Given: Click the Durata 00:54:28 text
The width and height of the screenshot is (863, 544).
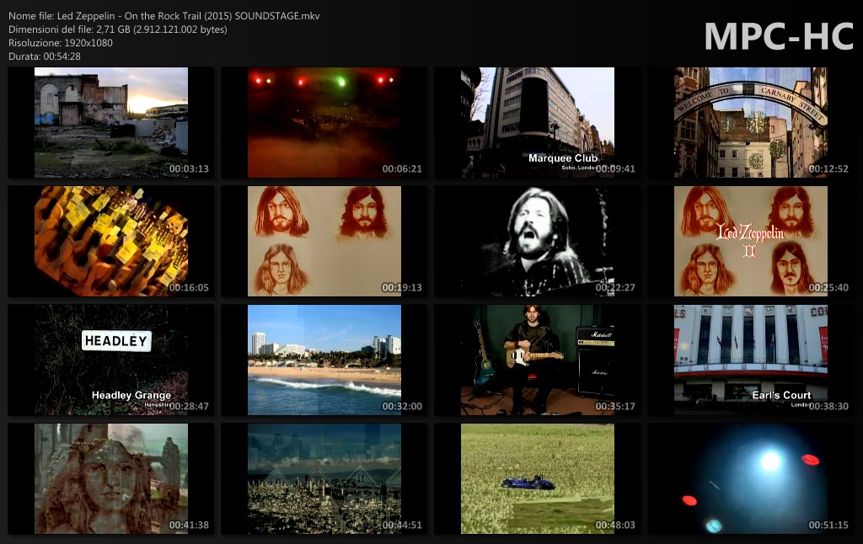Looking at the screenshot, I should (x=45, y=56).
